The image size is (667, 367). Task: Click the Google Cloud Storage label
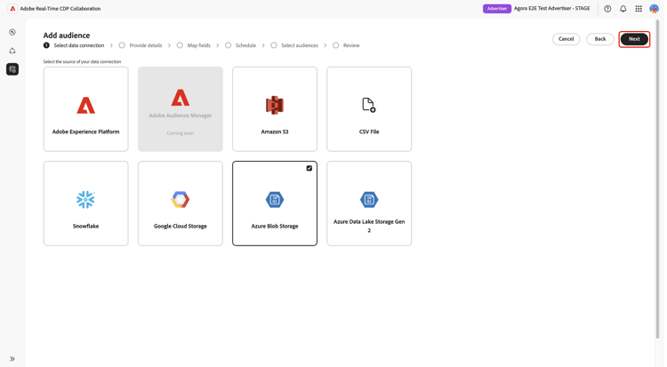point(180,227)
